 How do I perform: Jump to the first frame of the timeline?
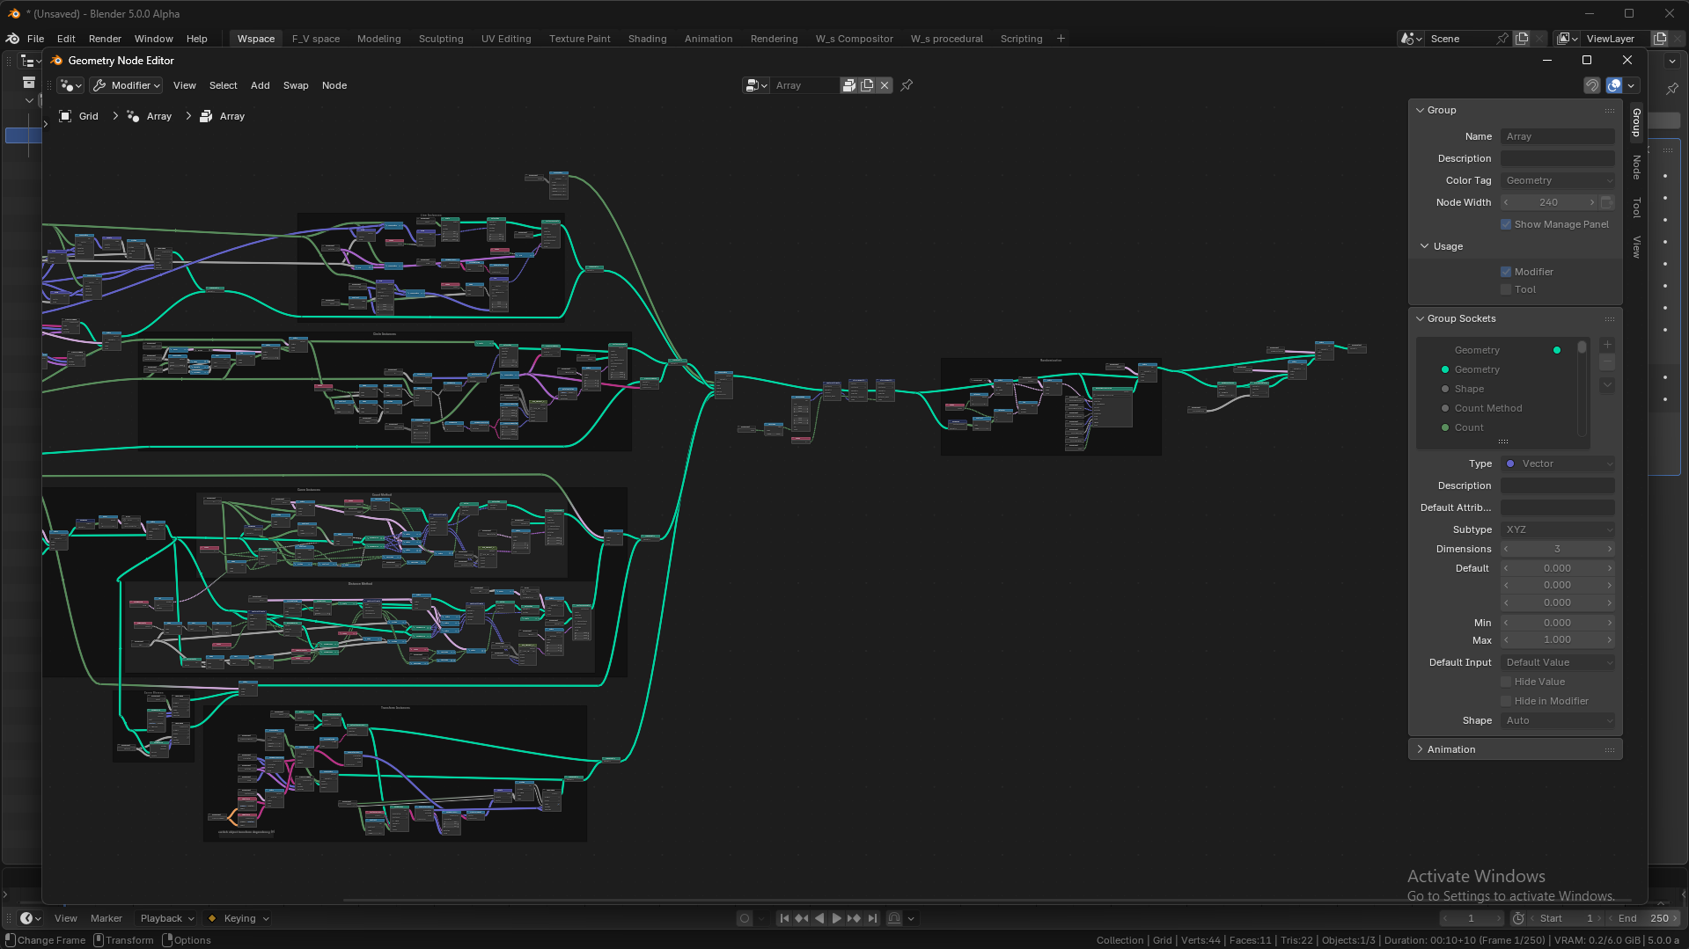[x=784, y=918]
